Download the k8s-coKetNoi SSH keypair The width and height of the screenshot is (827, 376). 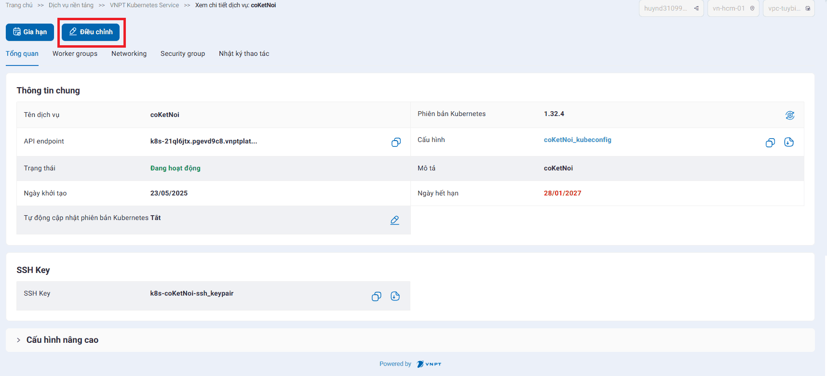tap(395, 296)
